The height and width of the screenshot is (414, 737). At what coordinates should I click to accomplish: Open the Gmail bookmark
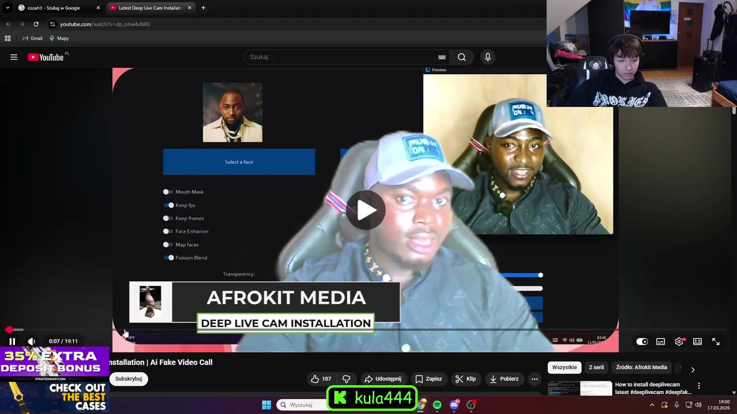coord(32,38)
